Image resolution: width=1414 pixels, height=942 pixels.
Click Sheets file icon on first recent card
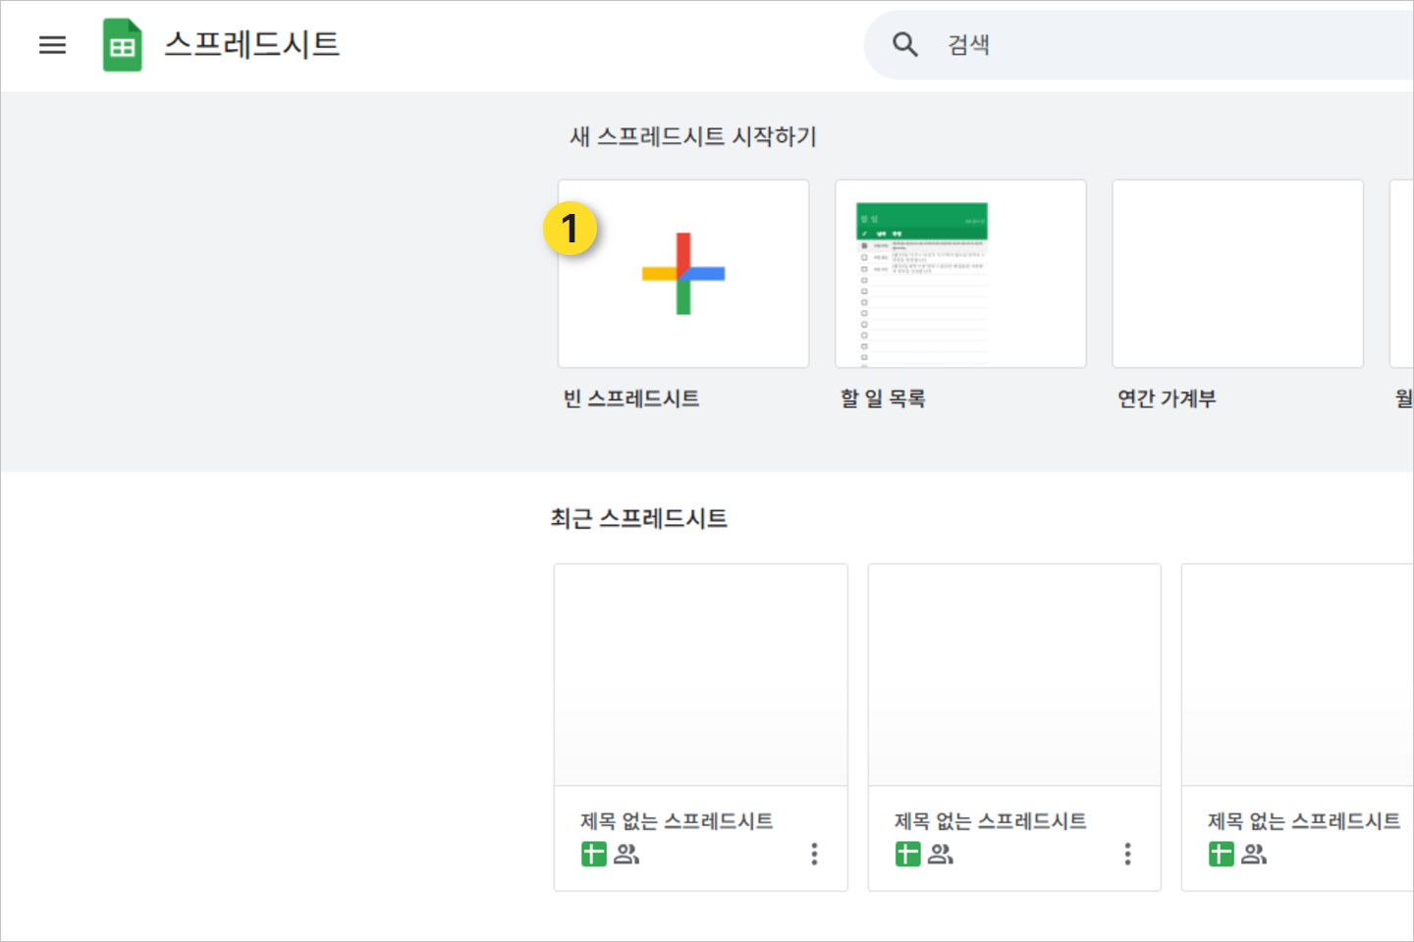click(594, 855)
